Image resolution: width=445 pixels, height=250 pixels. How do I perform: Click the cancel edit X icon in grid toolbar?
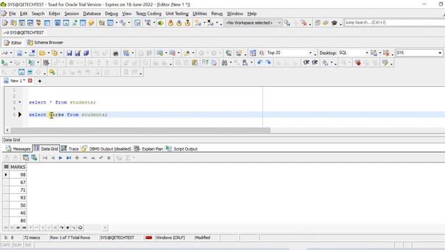coord(108,158)
